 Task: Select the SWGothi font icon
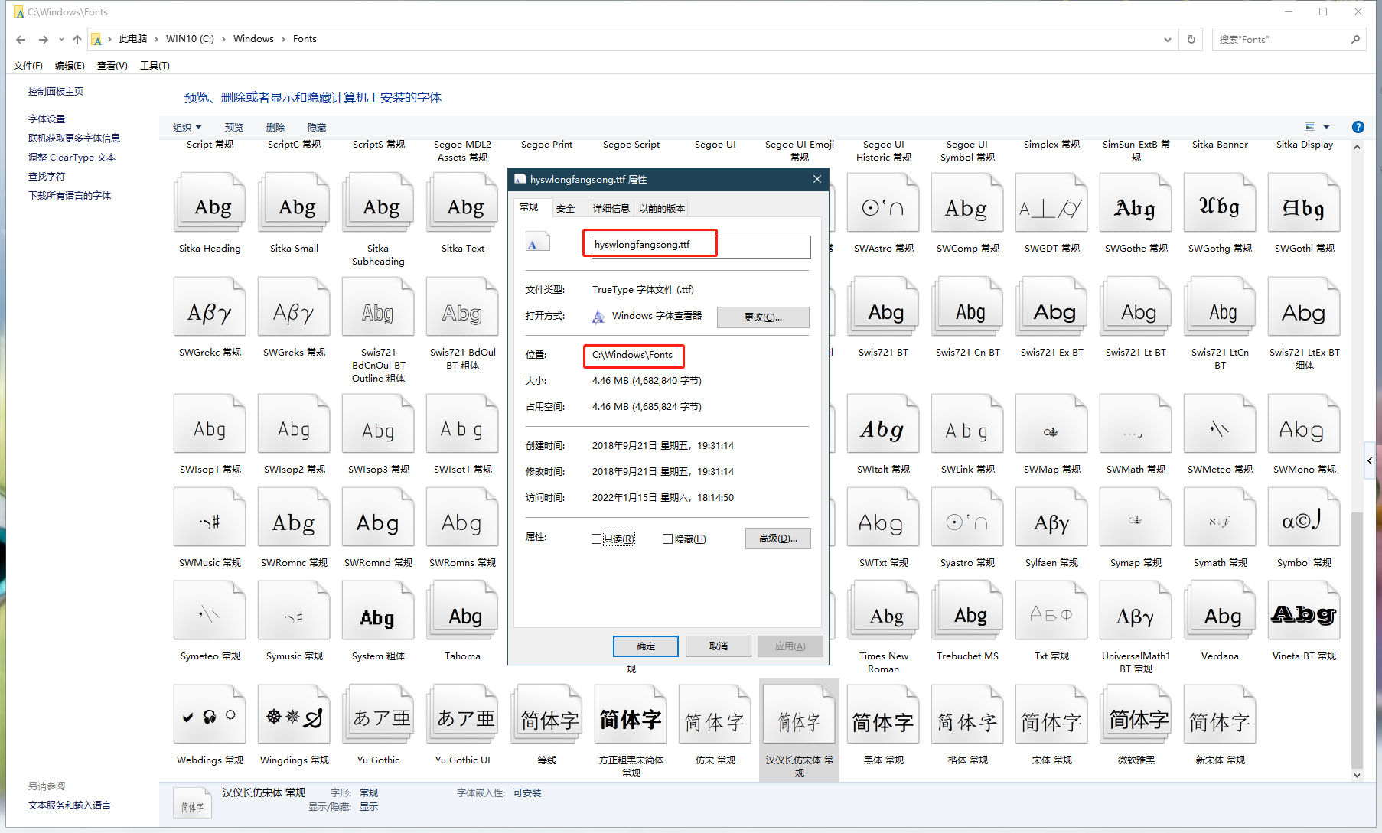(x=1304, y=203)
